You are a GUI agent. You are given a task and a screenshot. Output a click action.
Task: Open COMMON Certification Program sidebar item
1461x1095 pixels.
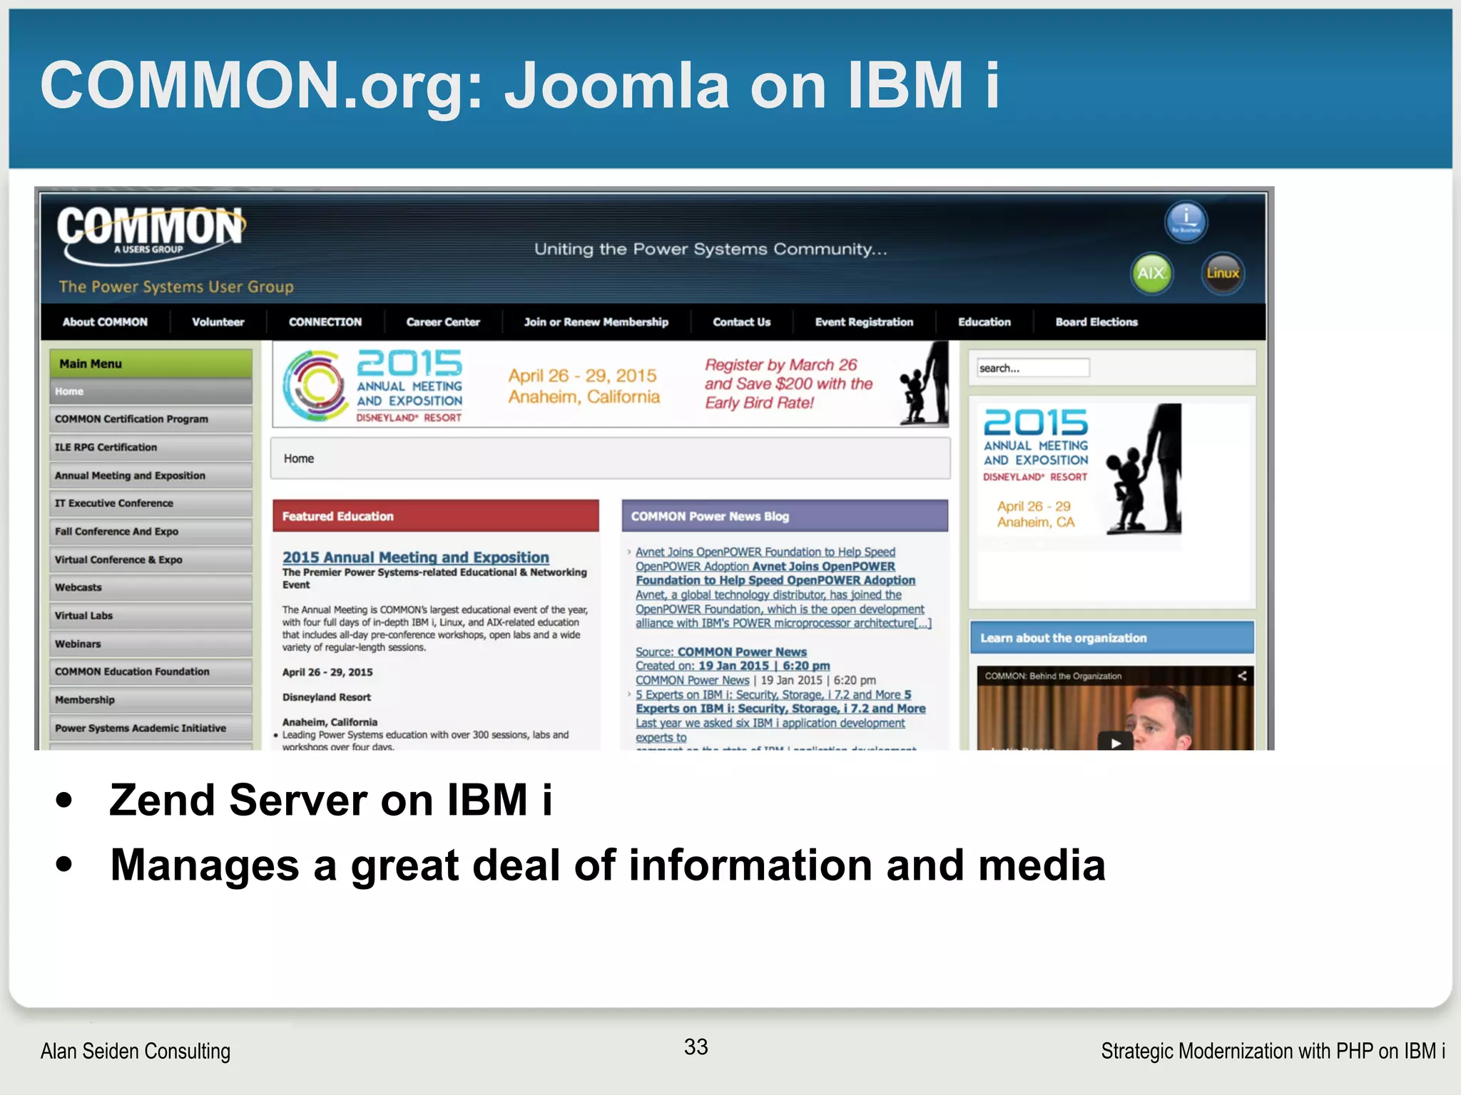coord(151,419)
